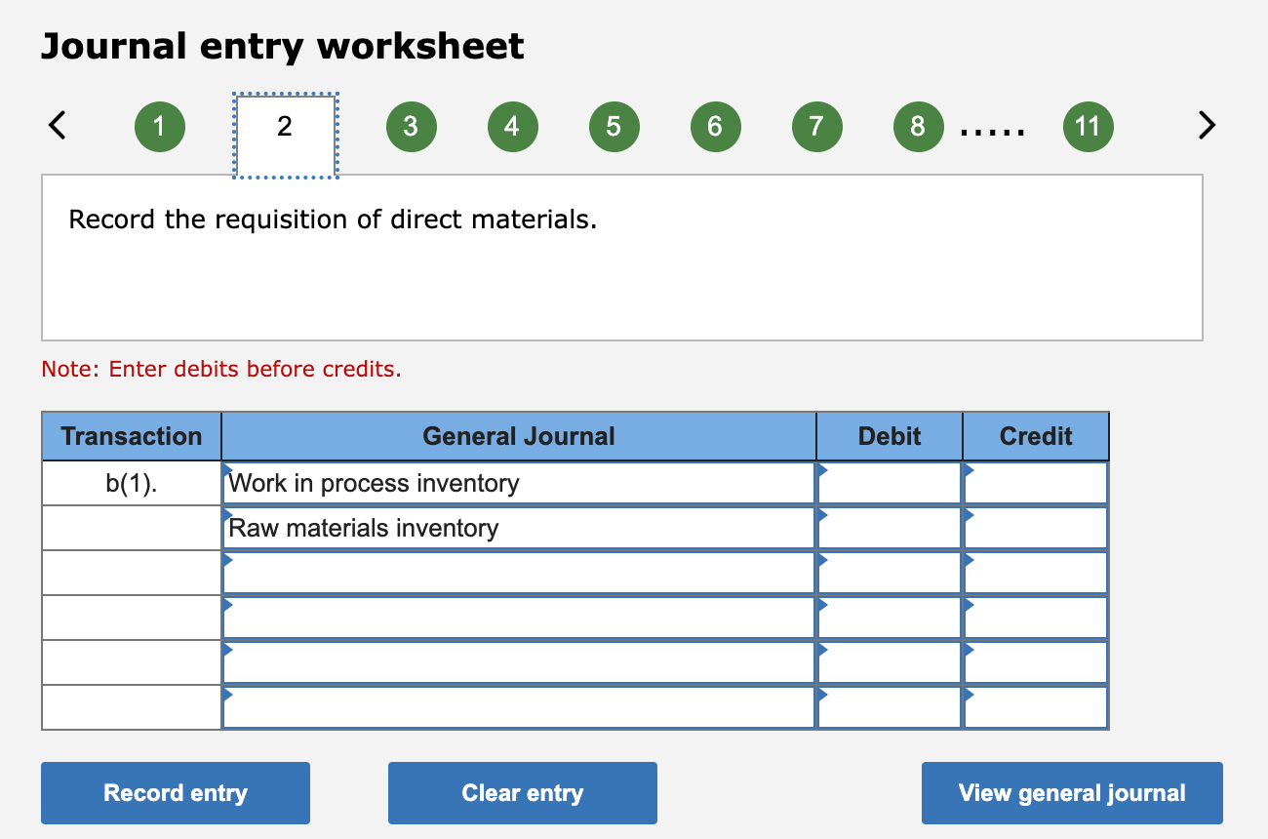The width and height of the screenshot is (1268, 839).
Task: Click the left navigation chevron
Action: tap(58, 125)
